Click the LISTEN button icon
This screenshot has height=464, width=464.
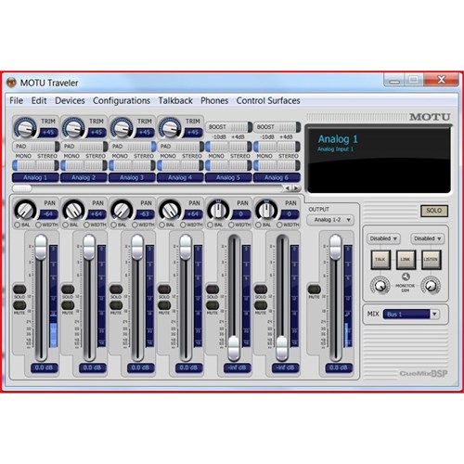[431, 259]
